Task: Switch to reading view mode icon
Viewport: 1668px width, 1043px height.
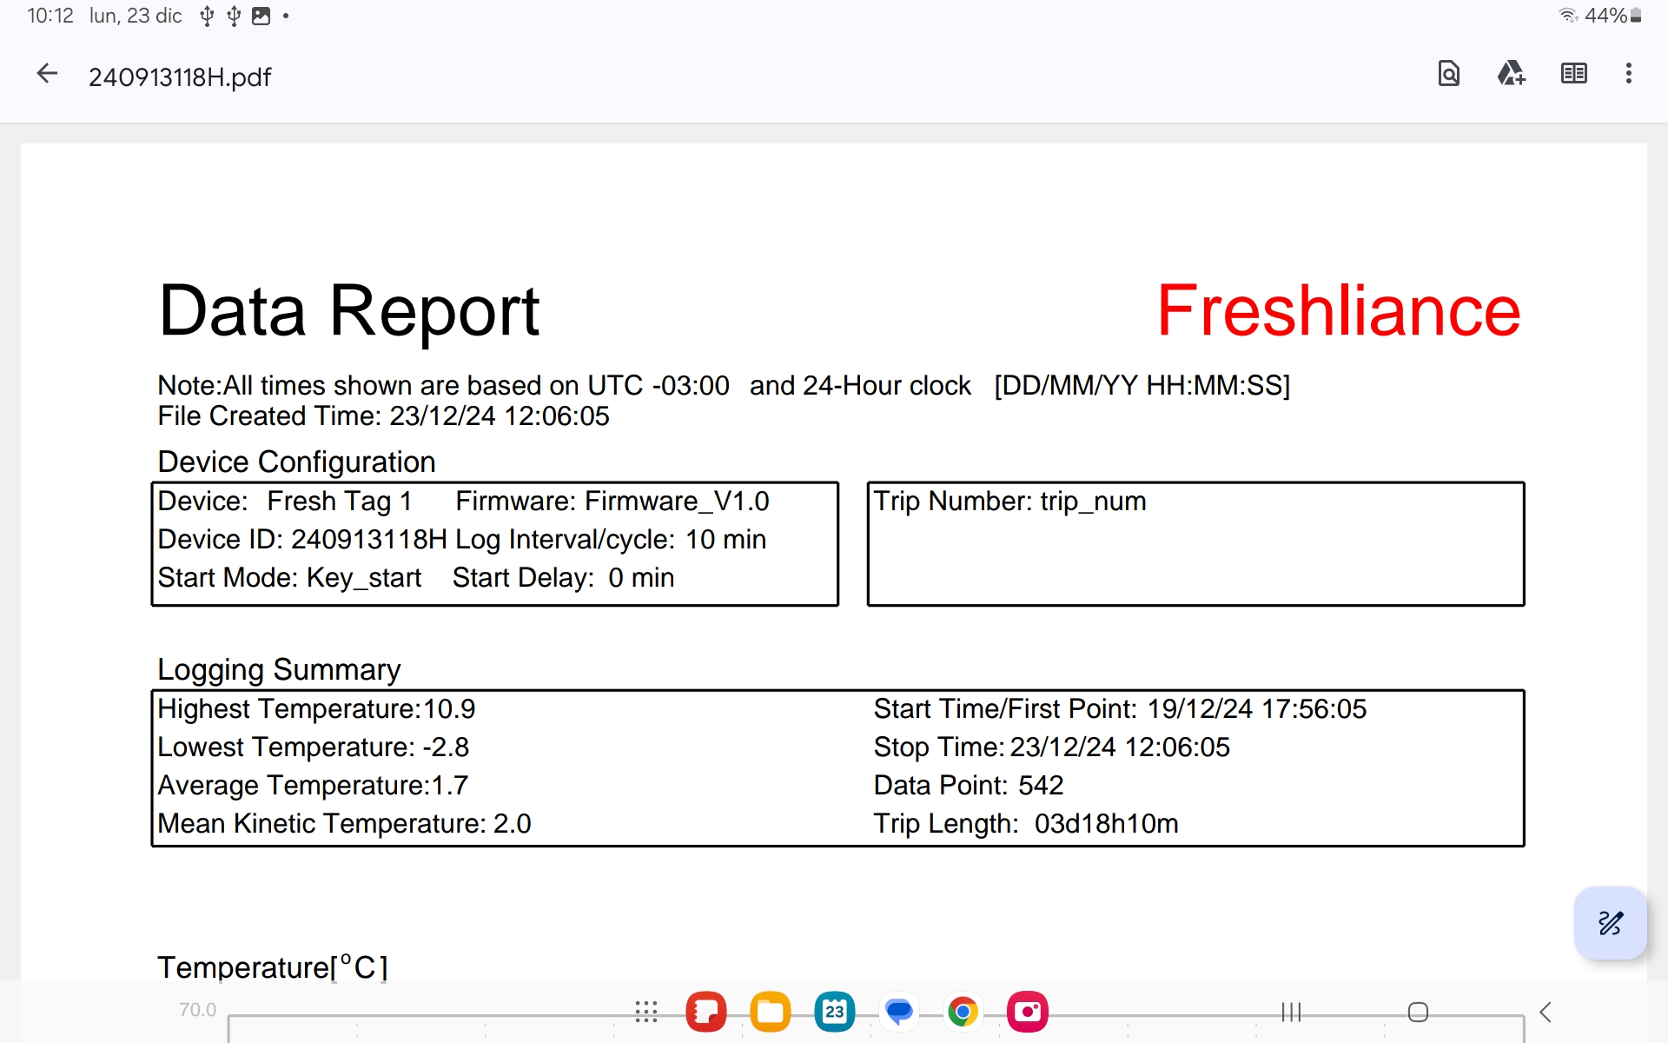Action: pyautogui.click(x=1573, y=74)
